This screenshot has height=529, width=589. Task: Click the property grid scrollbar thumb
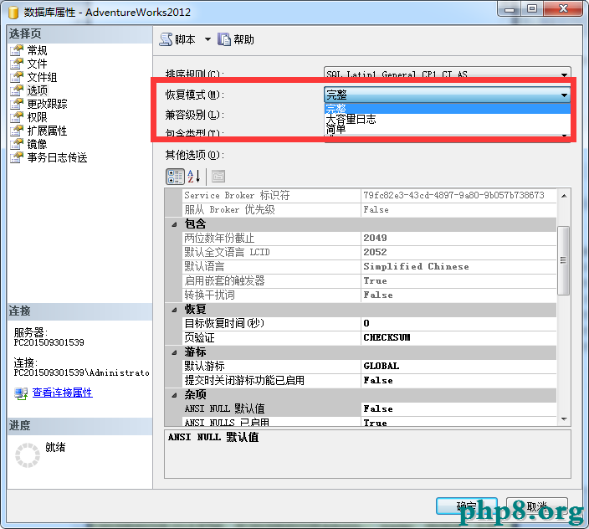(x=564, y=260)
